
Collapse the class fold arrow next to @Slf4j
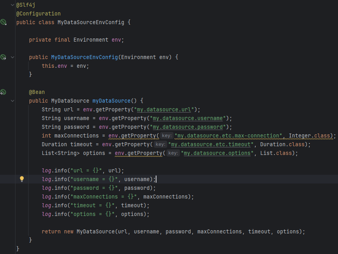pyautogui.click(x=12, y=5)
